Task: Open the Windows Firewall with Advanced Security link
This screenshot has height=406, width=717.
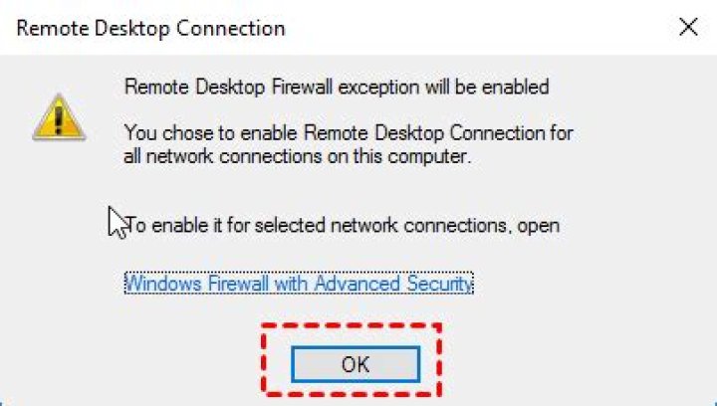Action: (x=298, y=284)
